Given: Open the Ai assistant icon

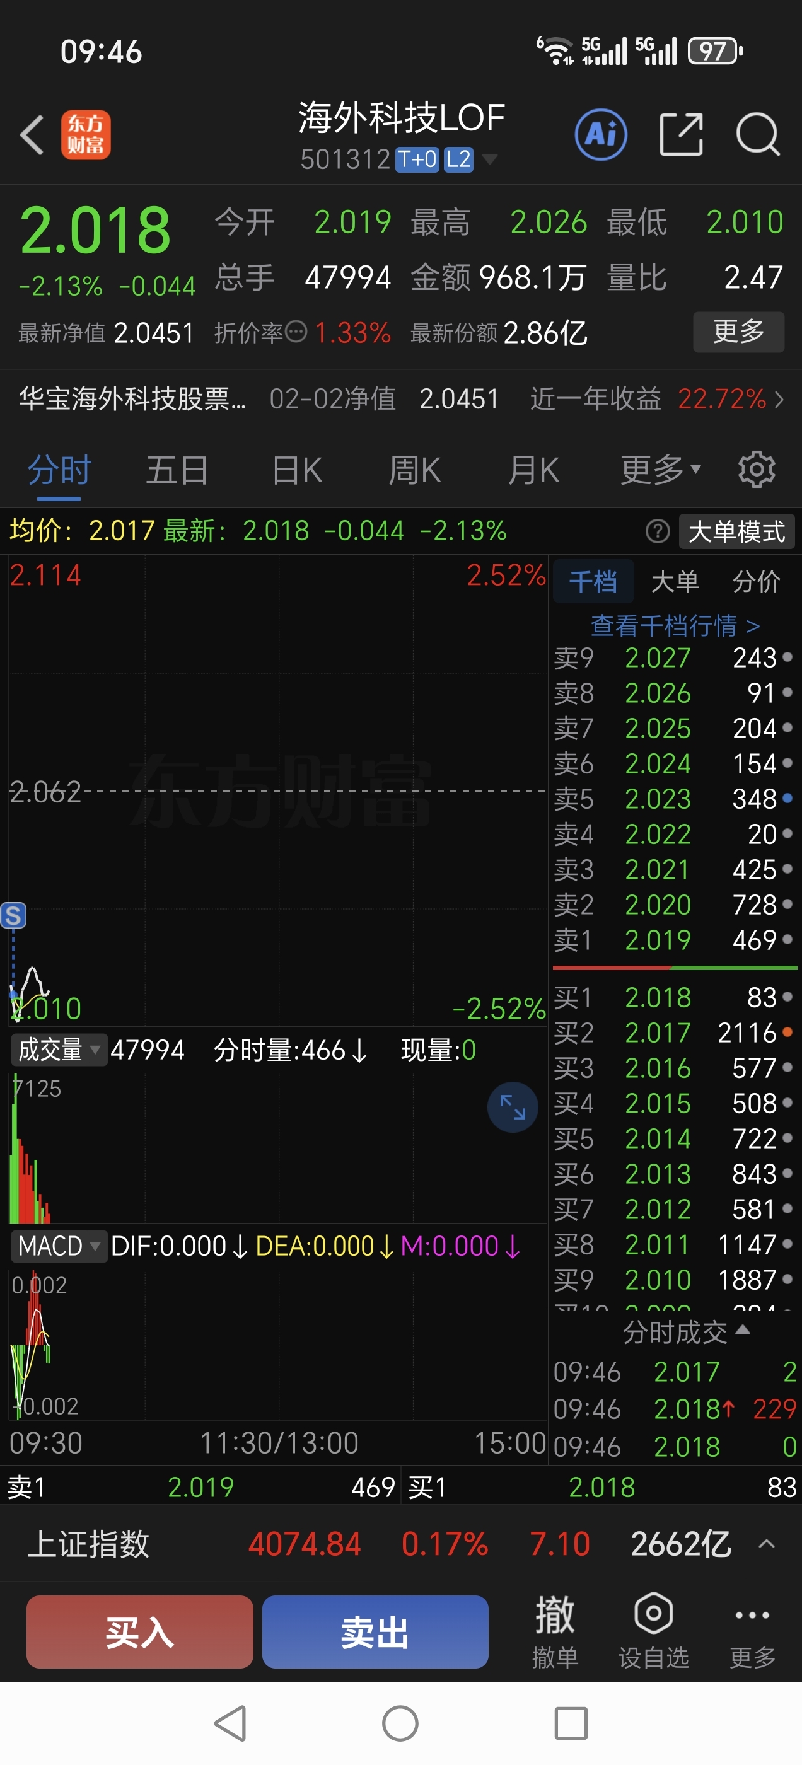Looking at the screenshot, I should (601, 134).
